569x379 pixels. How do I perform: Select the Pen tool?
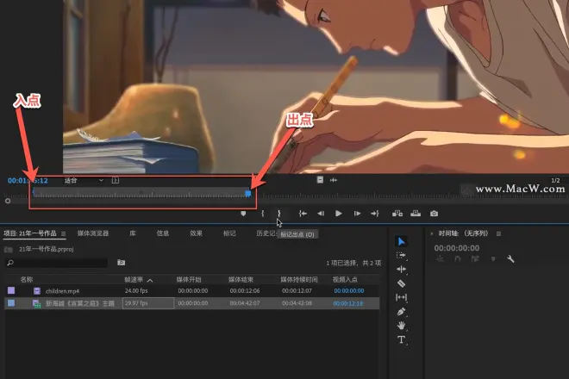tap(401, 312)
